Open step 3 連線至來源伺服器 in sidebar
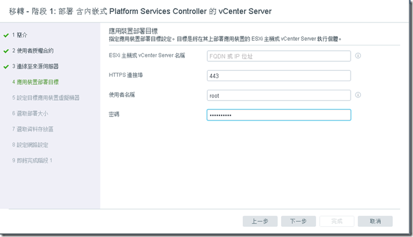 click(35, 67)
